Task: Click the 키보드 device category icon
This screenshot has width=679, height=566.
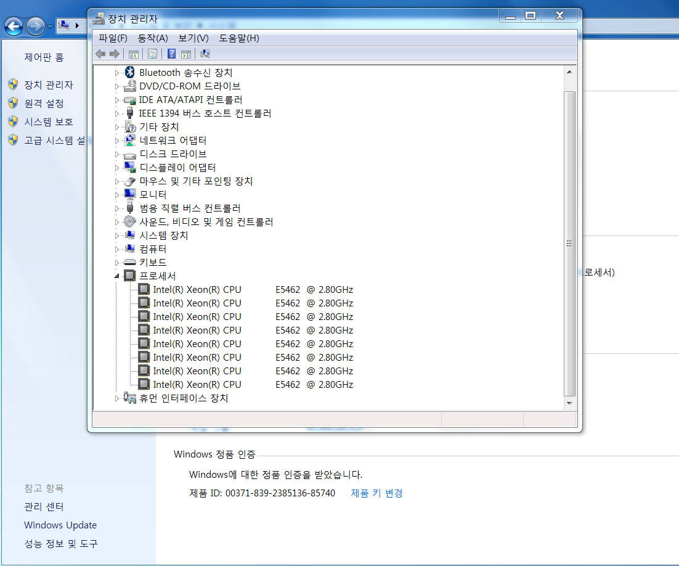Action: tap(130, 263)
